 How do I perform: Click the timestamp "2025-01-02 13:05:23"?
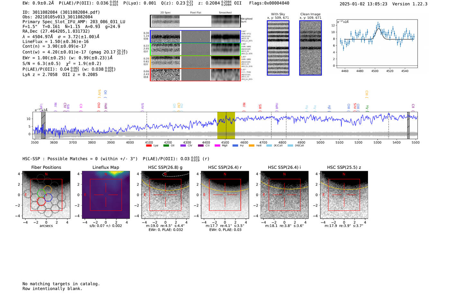point(363,4)
